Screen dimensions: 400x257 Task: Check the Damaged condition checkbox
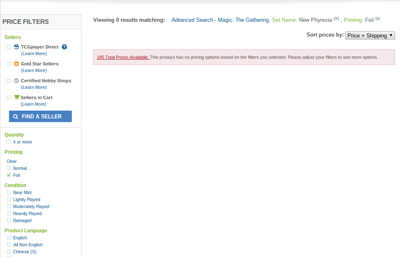(x=9, y=220)
